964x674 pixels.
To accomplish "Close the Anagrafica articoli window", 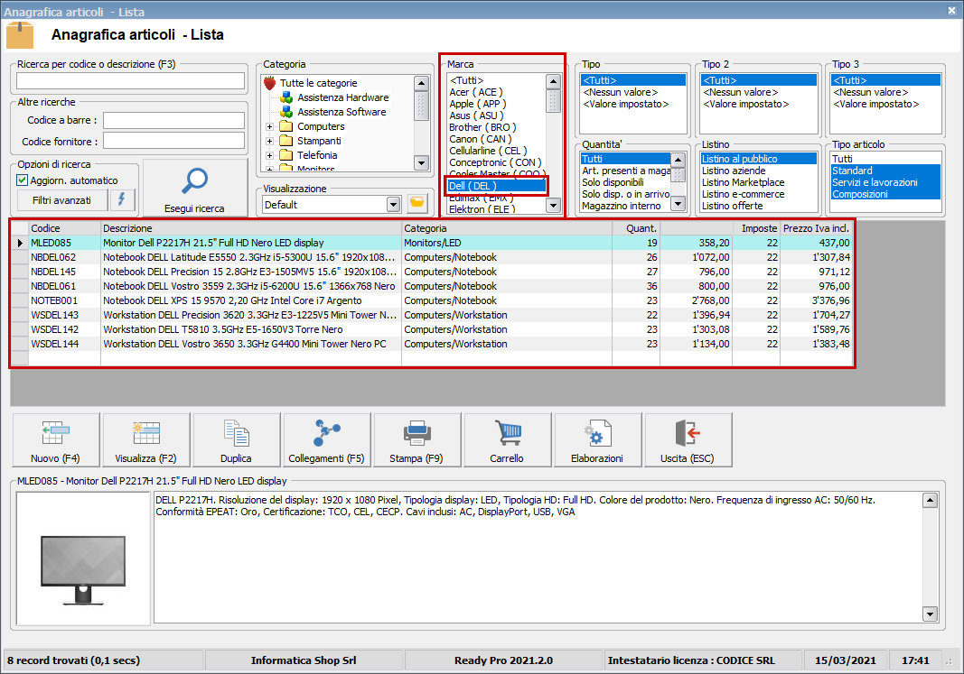I will click(951, 11).
